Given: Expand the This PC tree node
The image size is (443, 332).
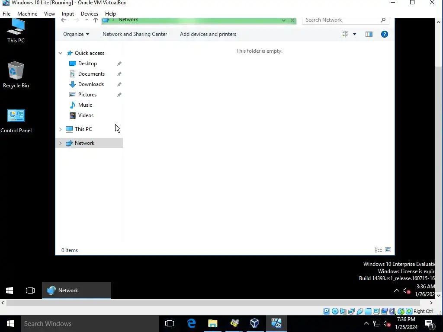Looking at the screenshot, I should tap(60, 129).
